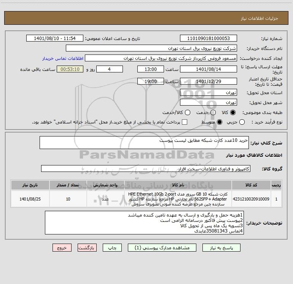Click the 'نام کالا' column header
Screen dimensions: 293x284
[178, 185]
